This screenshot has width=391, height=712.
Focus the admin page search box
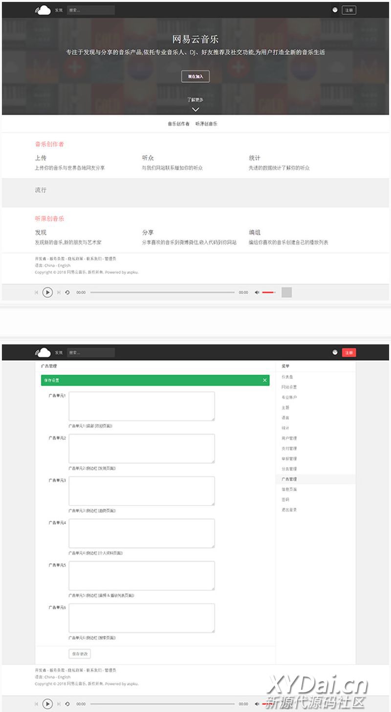coord(91,352)
